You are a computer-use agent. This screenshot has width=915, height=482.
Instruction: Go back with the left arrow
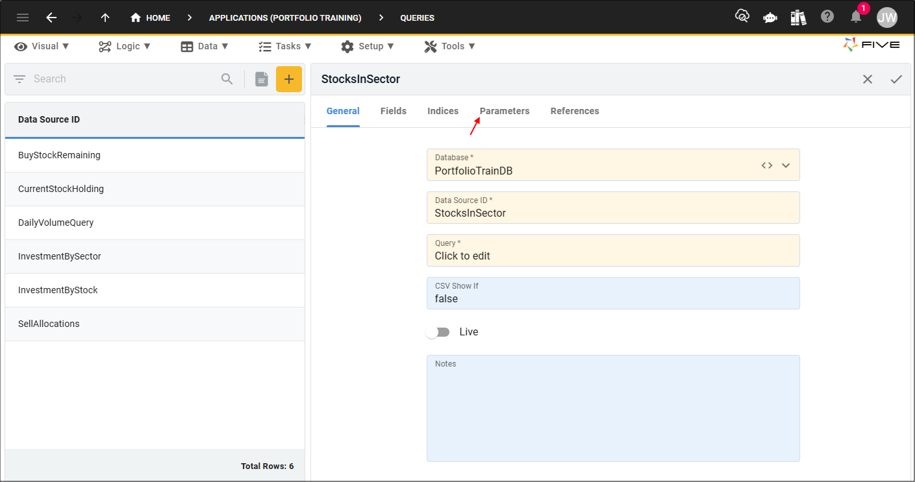click(51, 18)
